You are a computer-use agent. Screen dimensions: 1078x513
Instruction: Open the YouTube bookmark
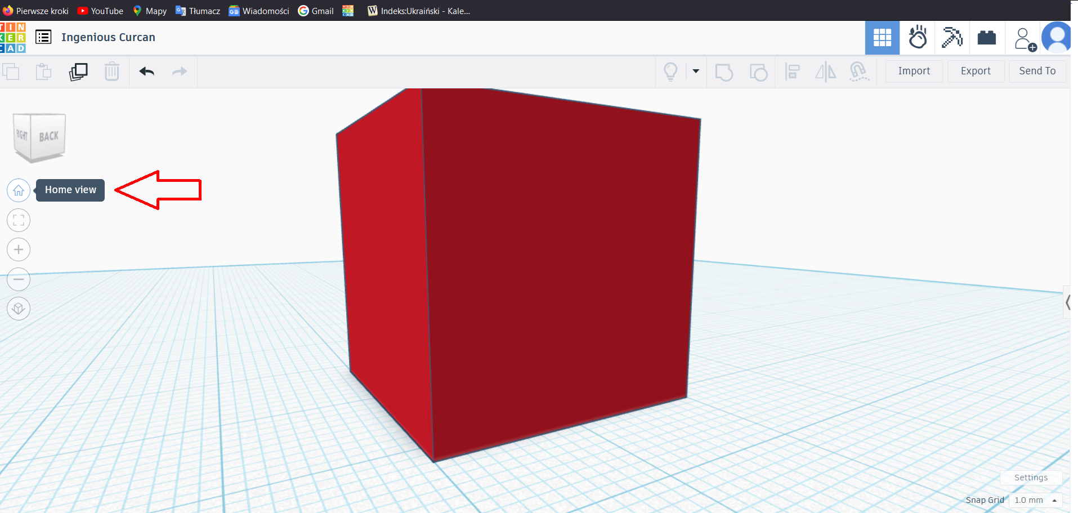click(x=100, y=11)
